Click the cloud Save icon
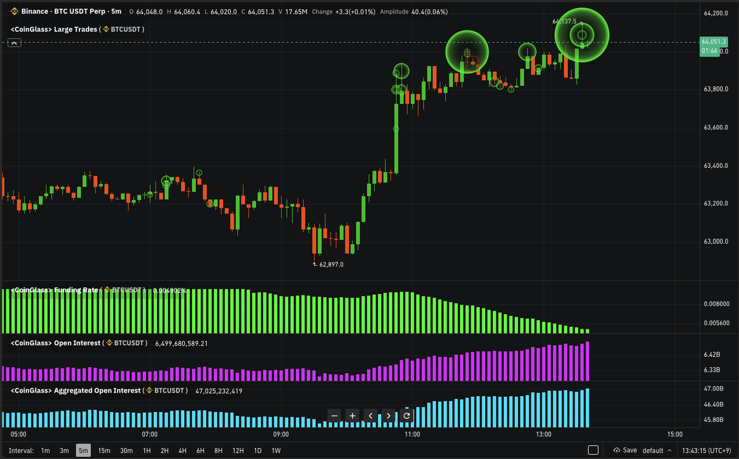Viewport: 739px width, 459px height. (616, 450)
